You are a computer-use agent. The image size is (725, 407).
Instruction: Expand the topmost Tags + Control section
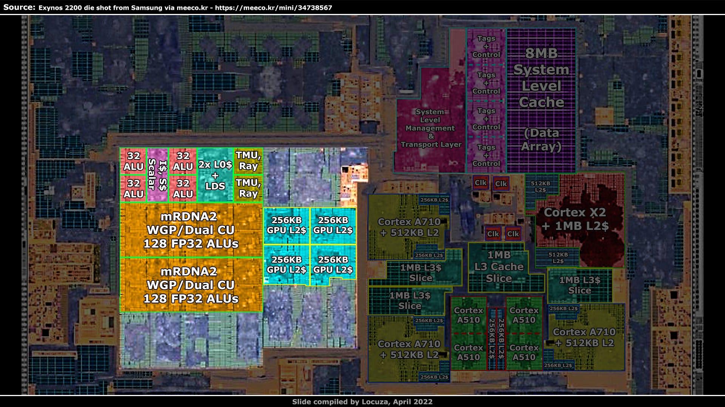pos(486,47)
